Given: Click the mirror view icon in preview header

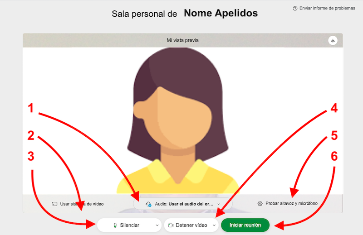Looking at the screenshot, I should click(334, 41).
